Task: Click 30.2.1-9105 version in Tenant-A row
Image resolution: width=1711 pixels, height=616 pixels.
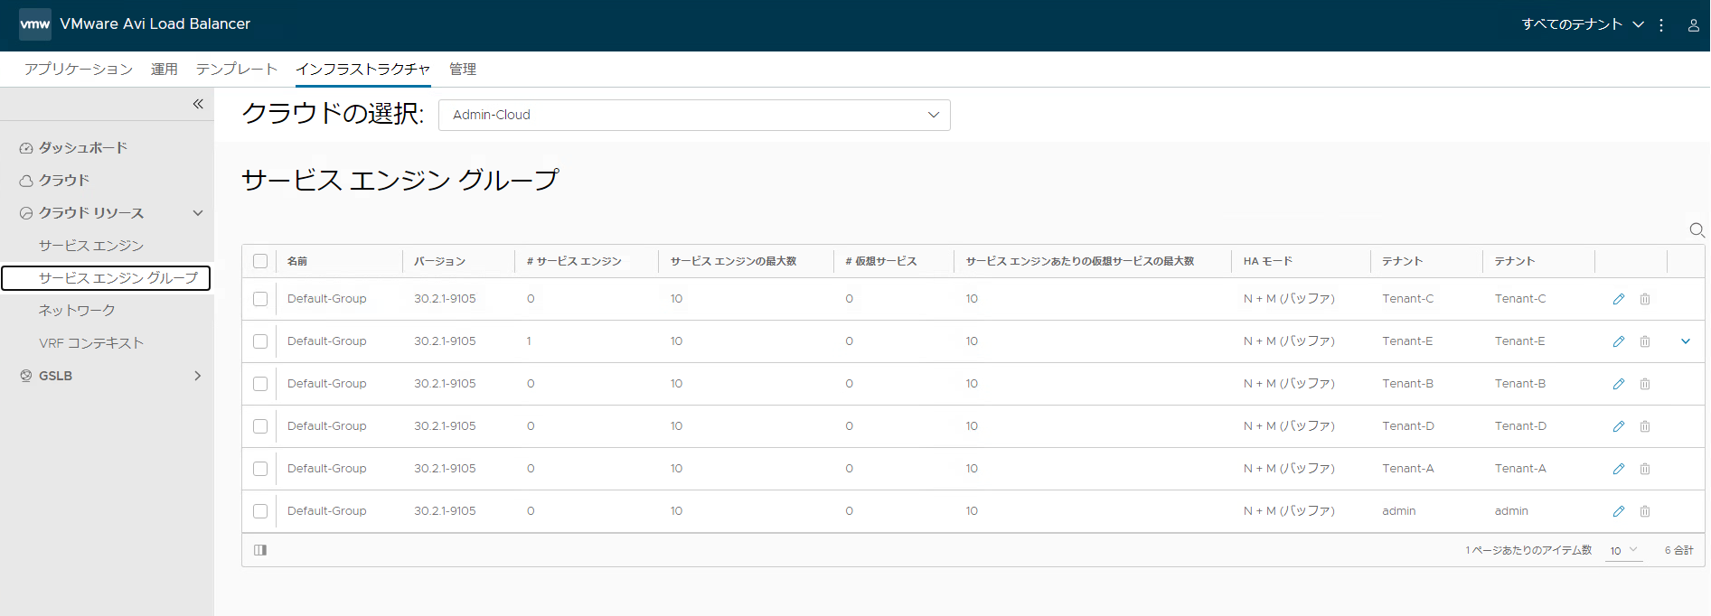Action: pos(445,469)
